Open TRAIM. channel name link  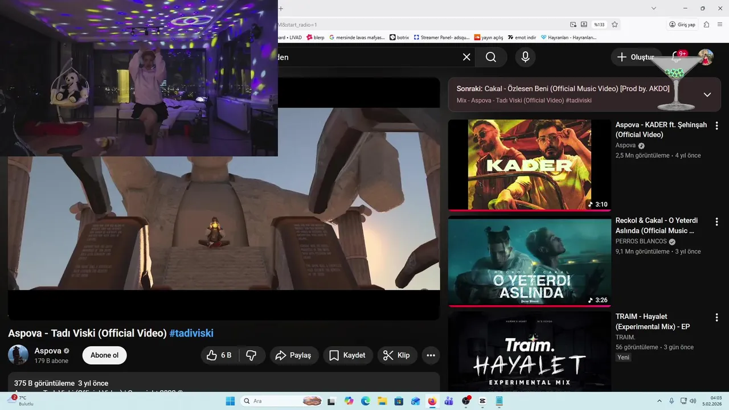click(625, 337)
